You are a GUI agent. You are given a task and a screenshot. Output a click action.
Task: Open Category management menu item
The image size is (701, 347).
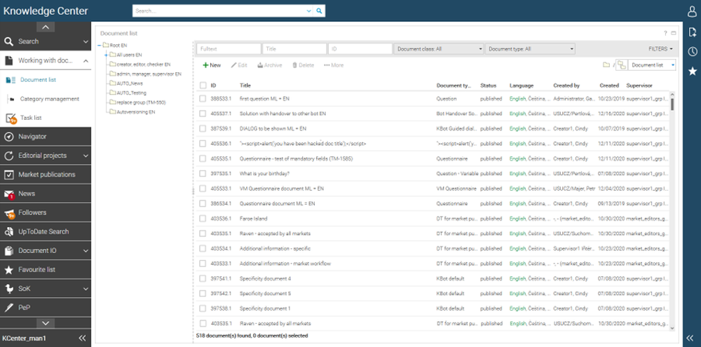[49, 99]
